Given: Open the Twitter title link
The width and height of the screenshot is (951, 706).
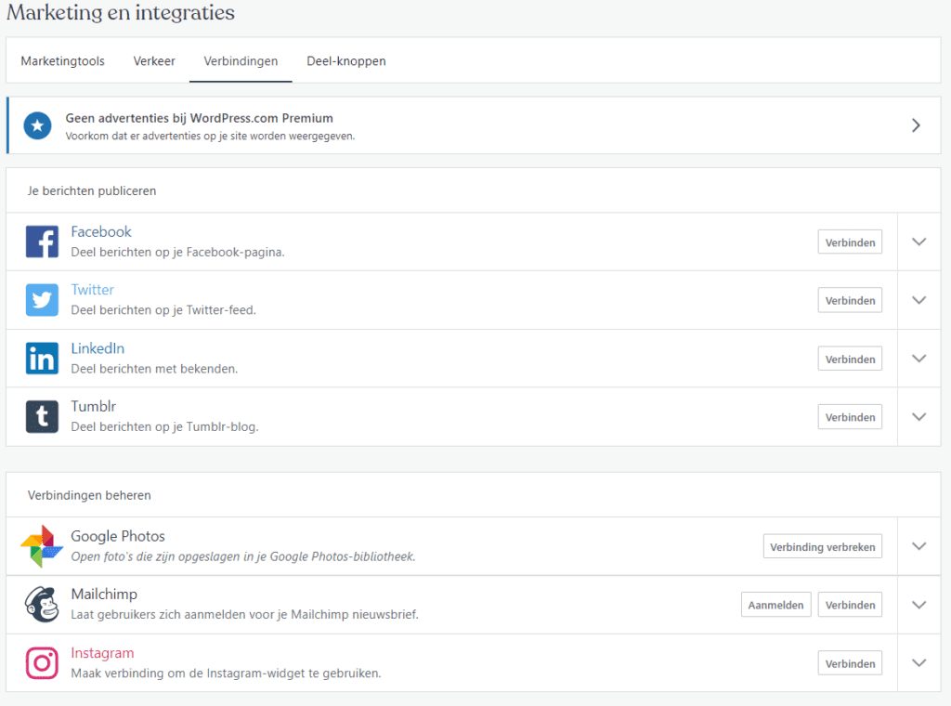Looking at the screenshot, I should [x=92, y=289].
